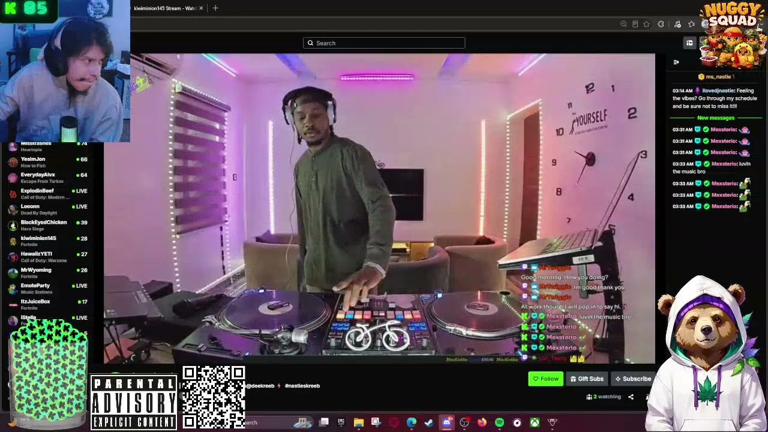Open Xbox app from the taskbar

pyautogui.click(x=535, y=422)
